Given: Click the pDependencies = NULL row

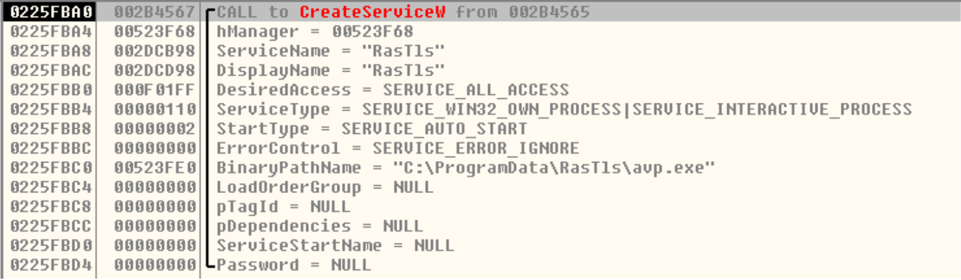Looking at the screenshot, I should (x=319, y=226).
